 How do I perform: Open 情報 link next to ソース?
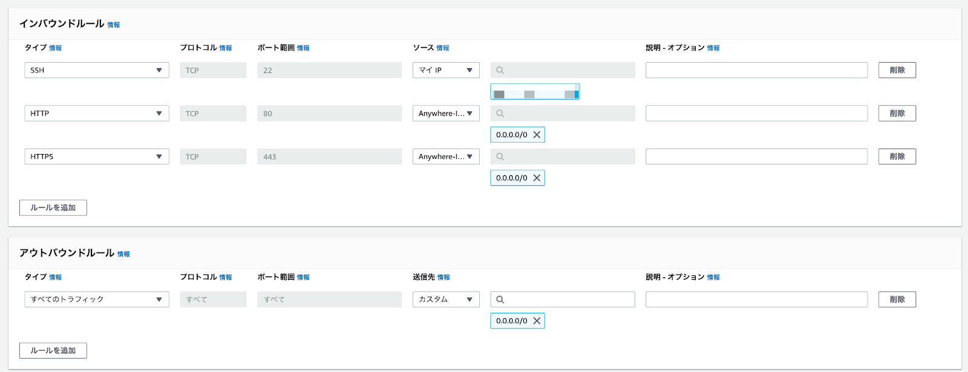443,48
